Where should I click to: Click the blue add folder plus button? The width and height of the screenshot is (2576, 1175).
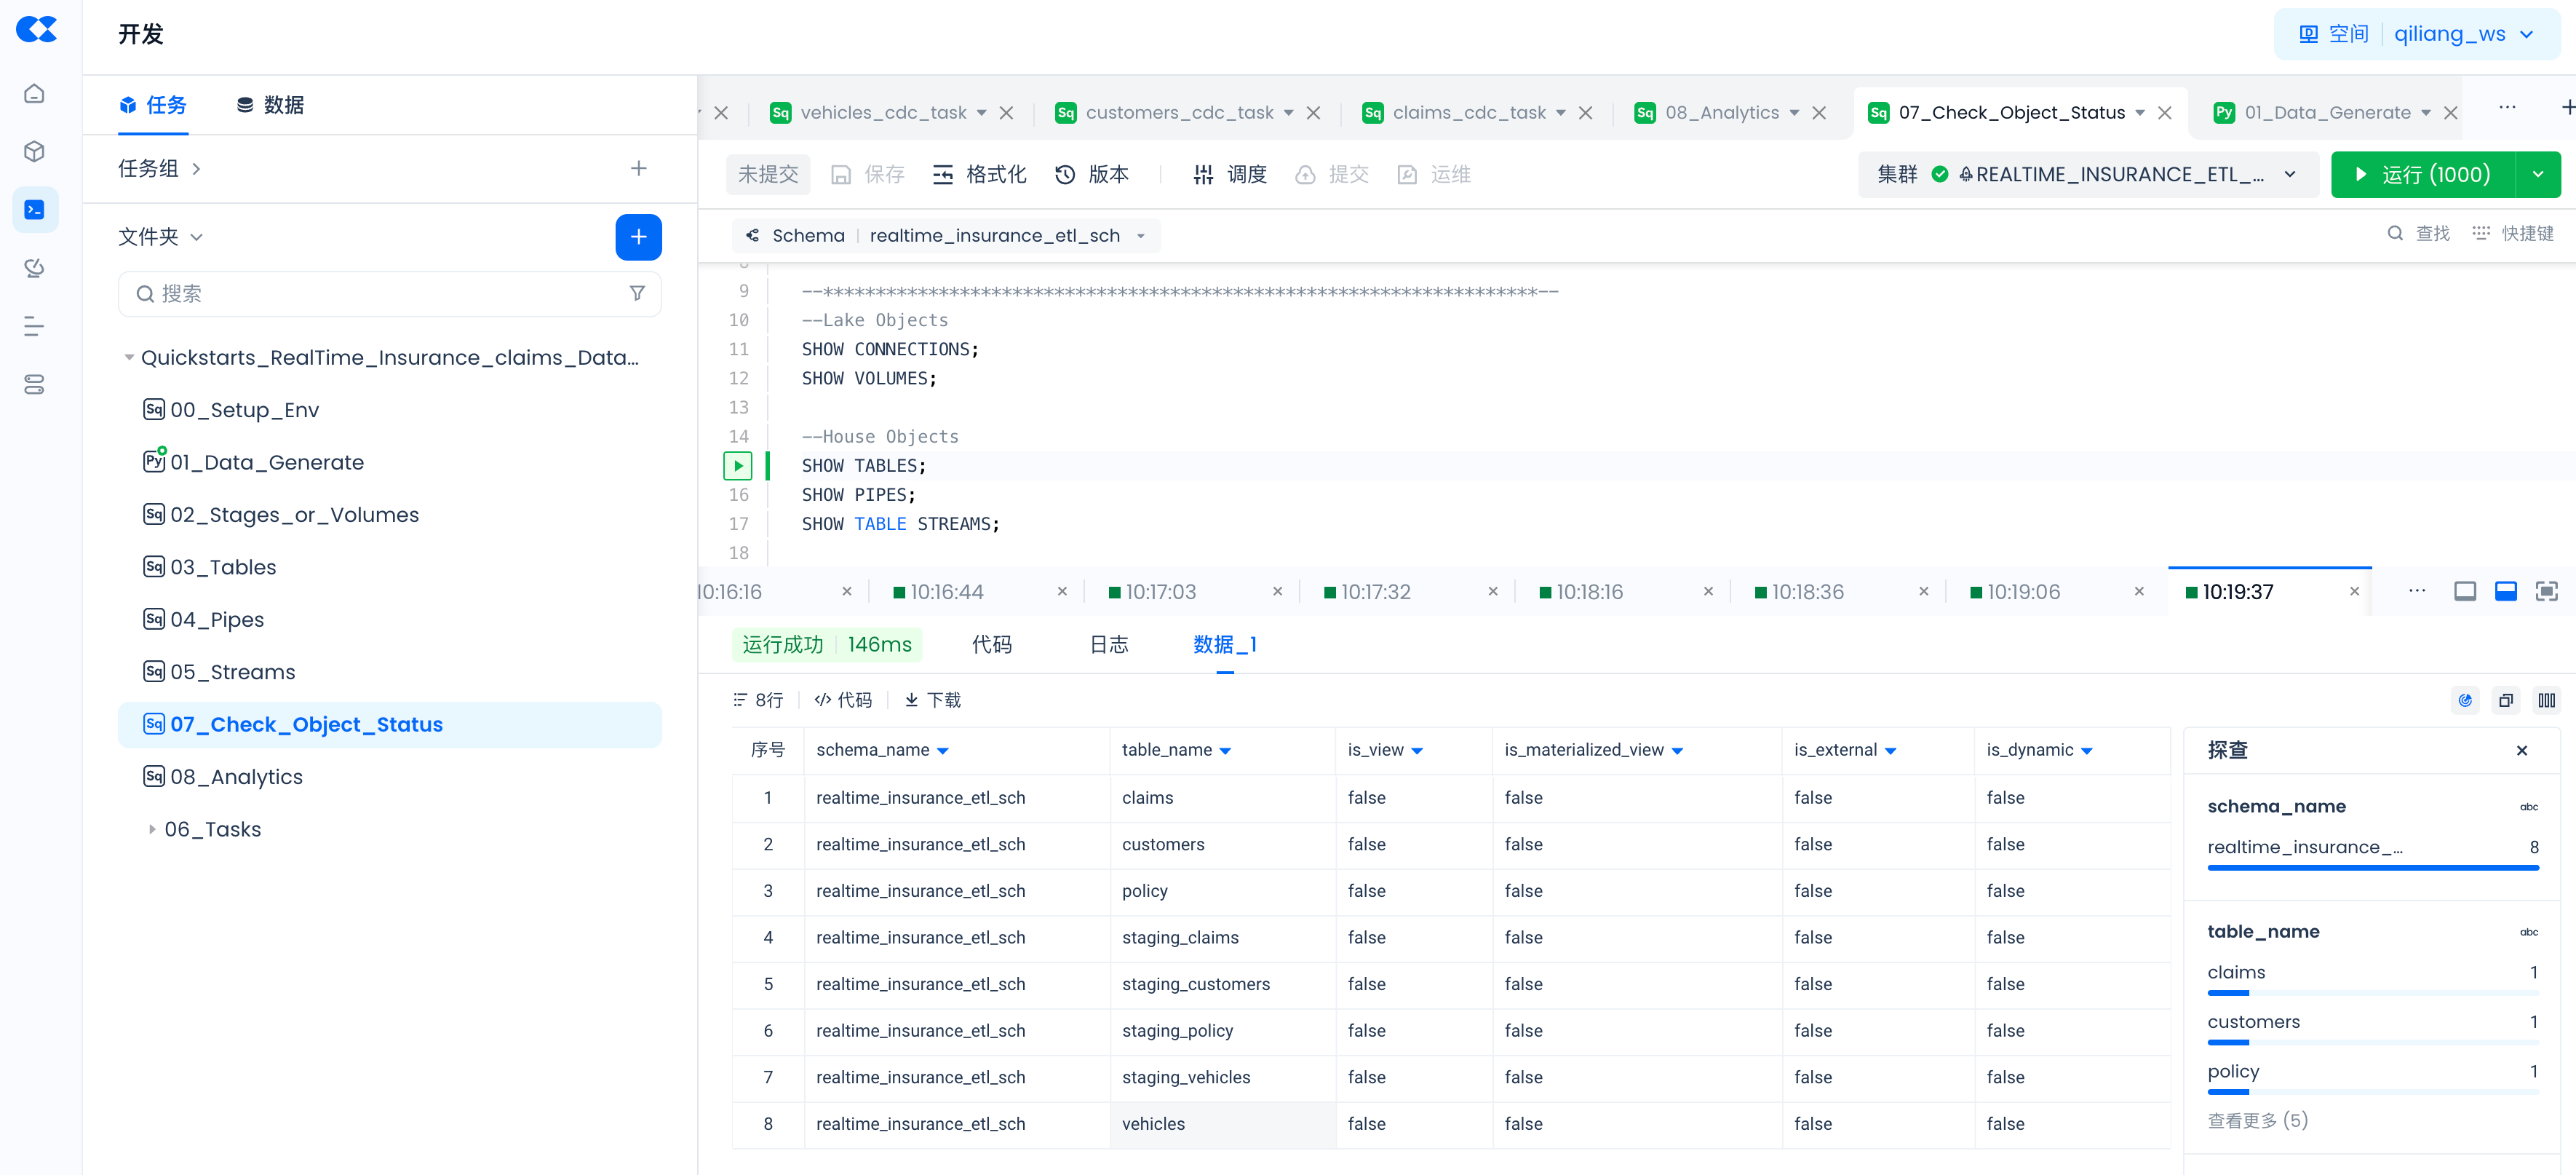[638, 237]
